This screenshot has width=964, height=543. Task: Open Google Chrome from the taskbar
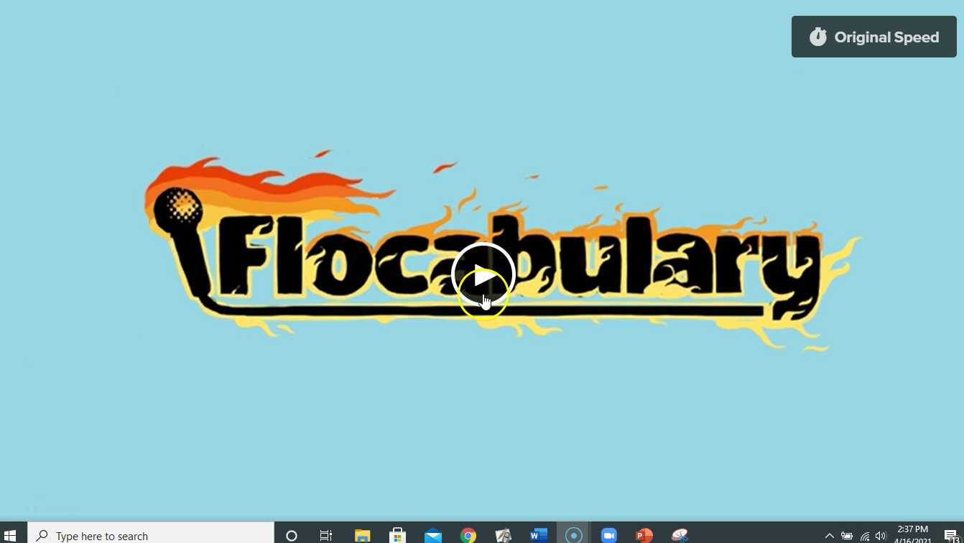(x=468, y=535)
